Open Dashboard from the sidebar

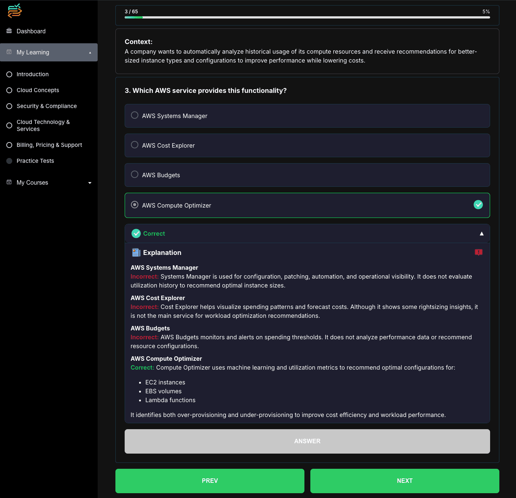point(31,31)
